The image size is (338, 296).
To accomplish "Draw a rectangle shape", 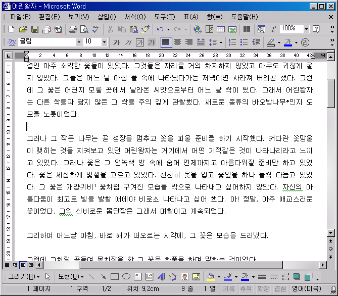I will 115,277.
